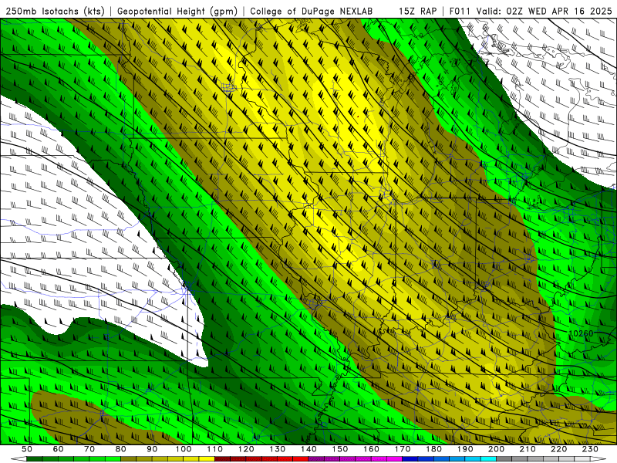This screenshot has height=463, width=617.
Task: Click the "200" color bar label
Action: click(x=496, y=449)
